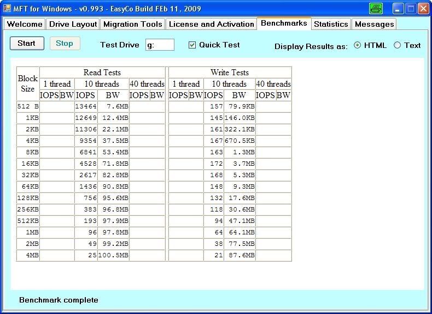Image resolution: width=432 pixels, height=314 pixels.
Task: Select the Benchmarks tab
Action: click(x=284, y=23)
